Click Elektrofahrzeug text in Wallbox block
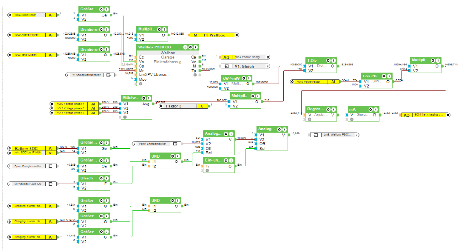Viewport: 463px width, 250px height. tap(168, 62)
